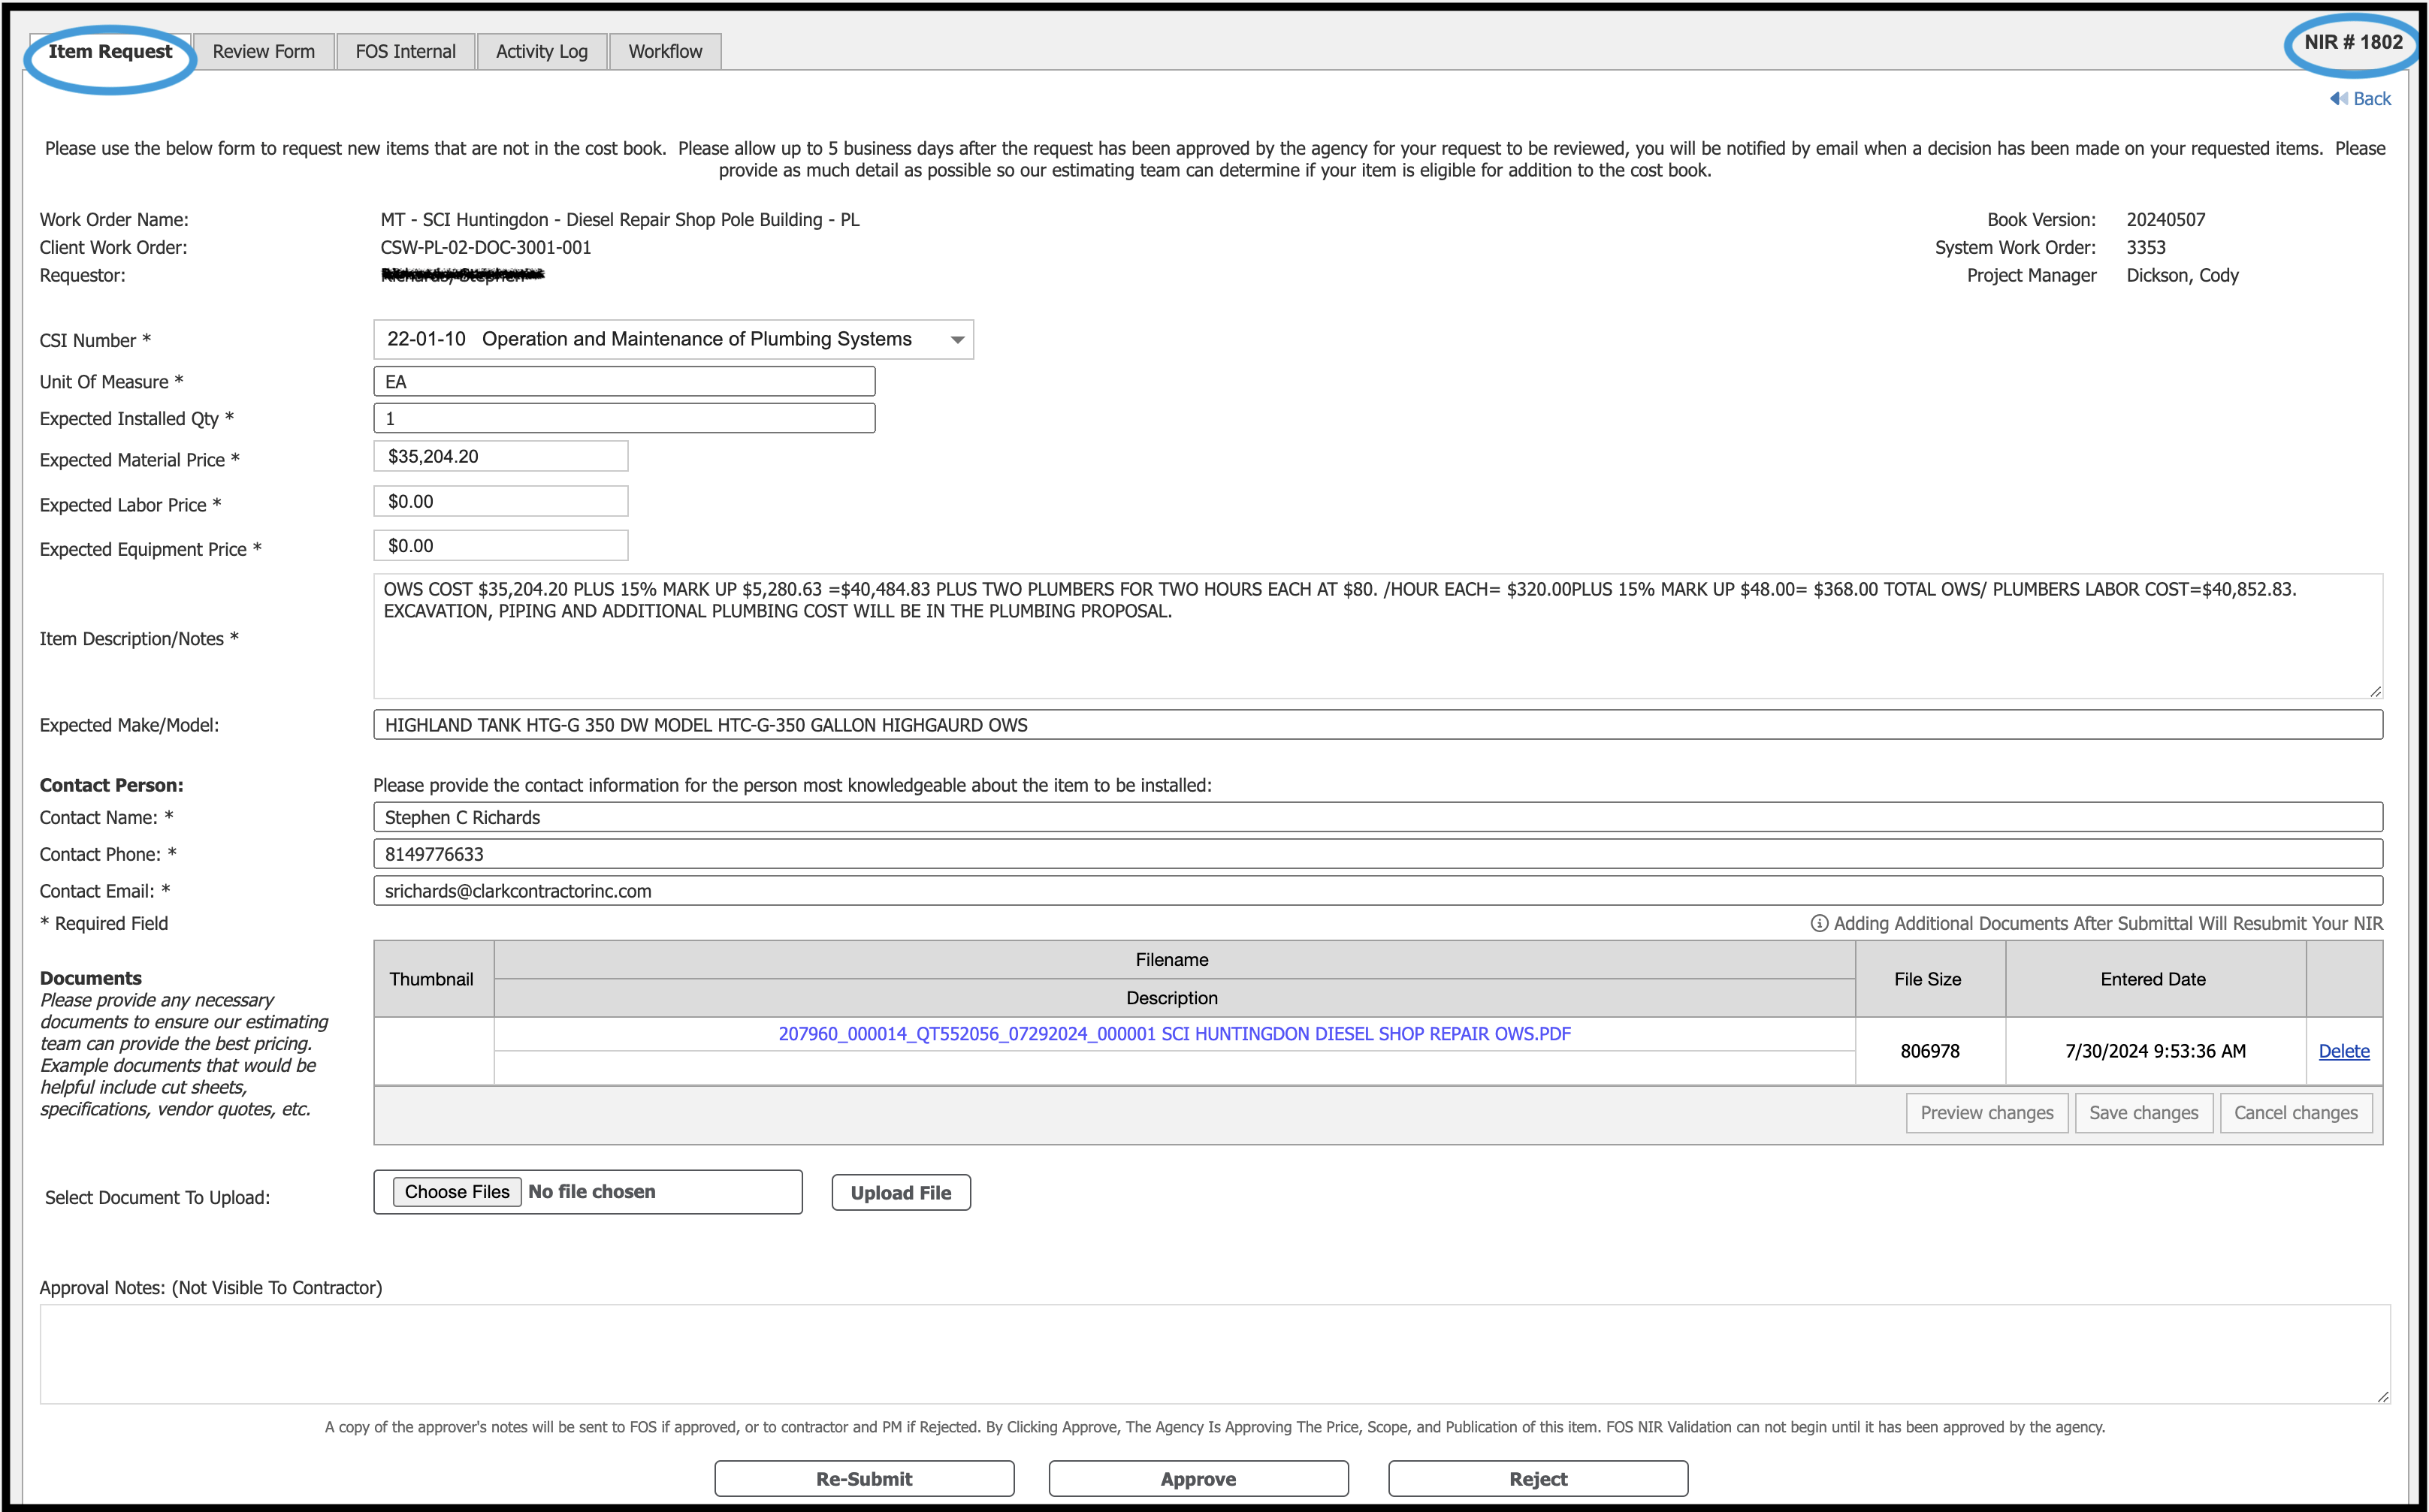The height and width of the screenshot is (1512, 2429).
Task: Switch to the Workflow tab
Action: (x=664, y=50)
